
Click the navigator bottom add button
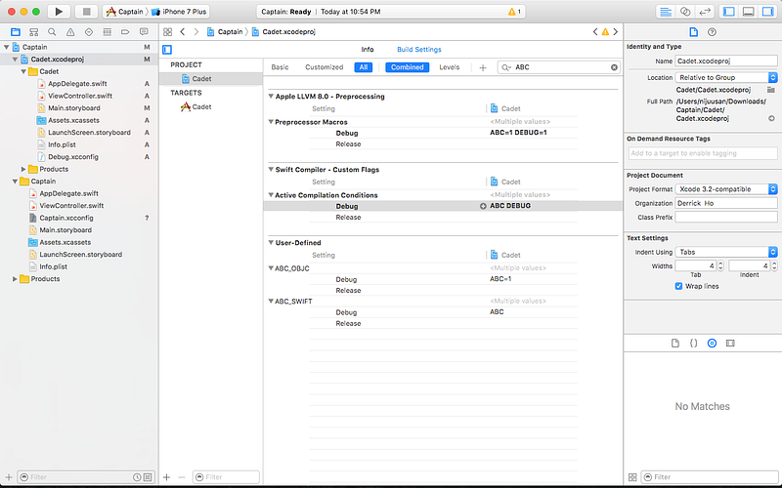[x=9, y=477]
